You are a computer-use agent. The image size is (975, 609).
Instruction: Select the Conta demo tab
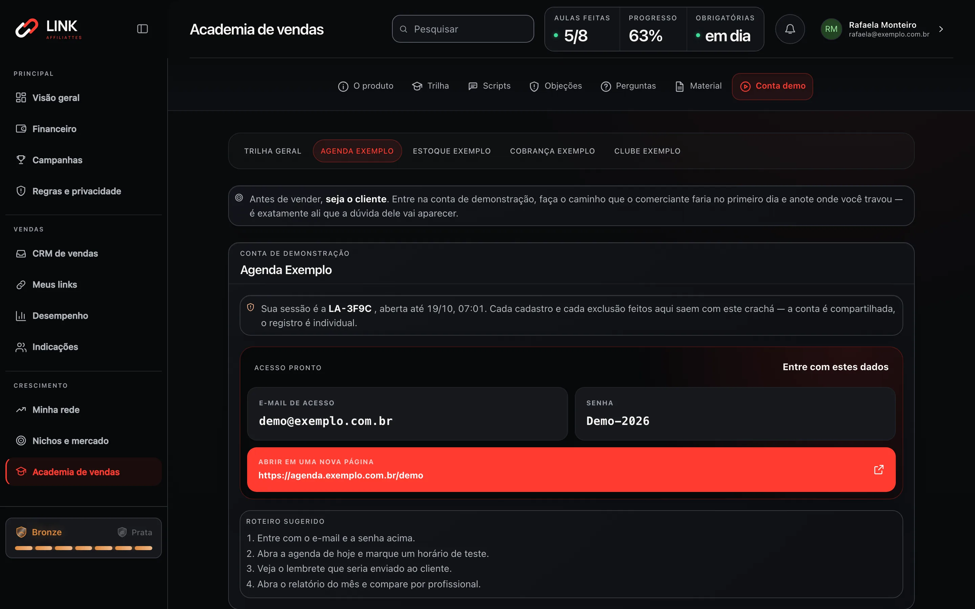point(772,86)
